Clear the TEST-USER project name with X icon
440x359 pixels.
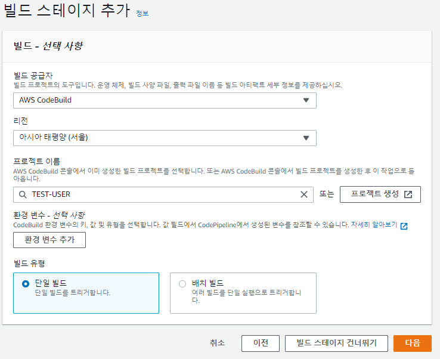coord(304,194)
